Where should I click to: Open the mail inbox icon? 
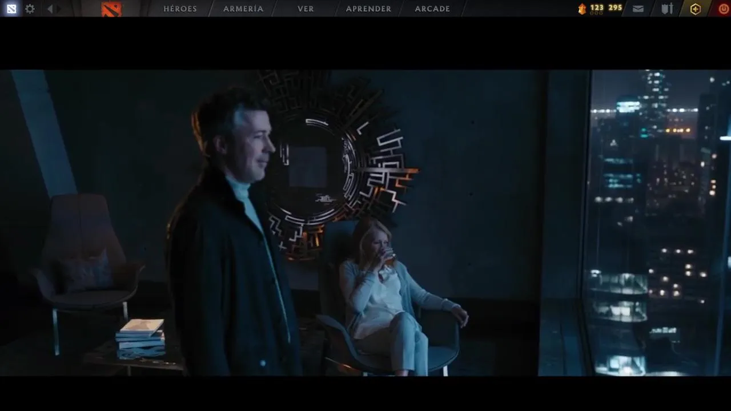pyautogui.click(x=638, y=9)
